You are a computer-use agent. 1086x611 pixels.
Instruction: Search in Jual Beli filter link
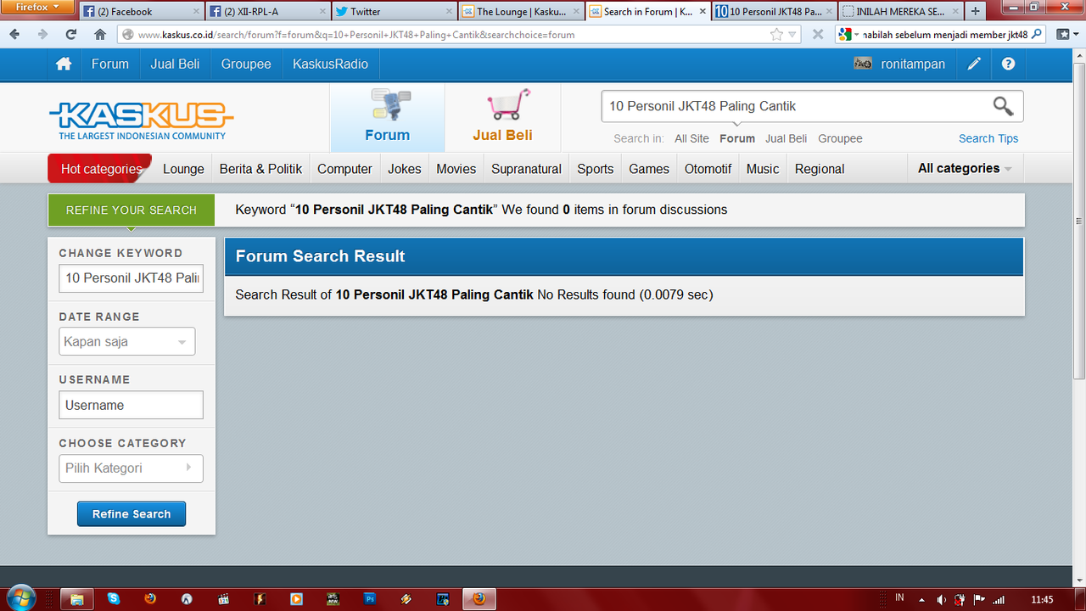pyautogui.click(x=786, y=138)
